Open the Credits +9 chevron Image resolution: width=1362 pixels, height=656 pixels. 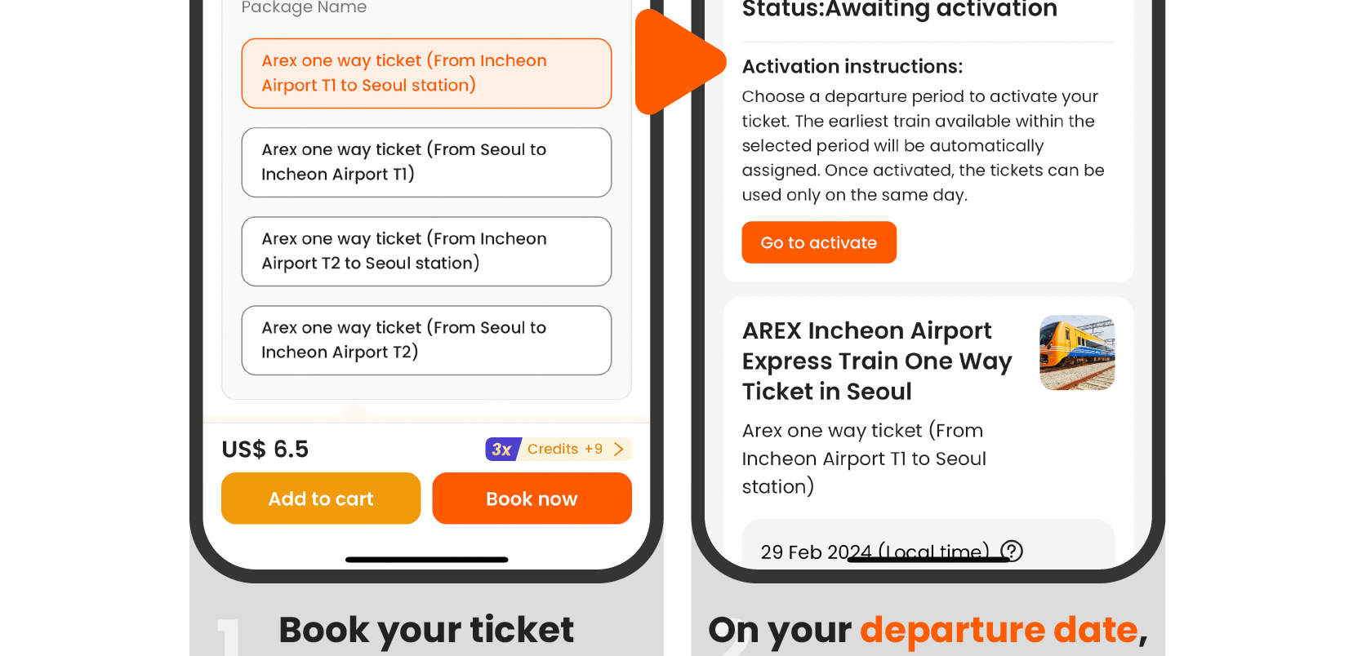(x=619, y=449)
